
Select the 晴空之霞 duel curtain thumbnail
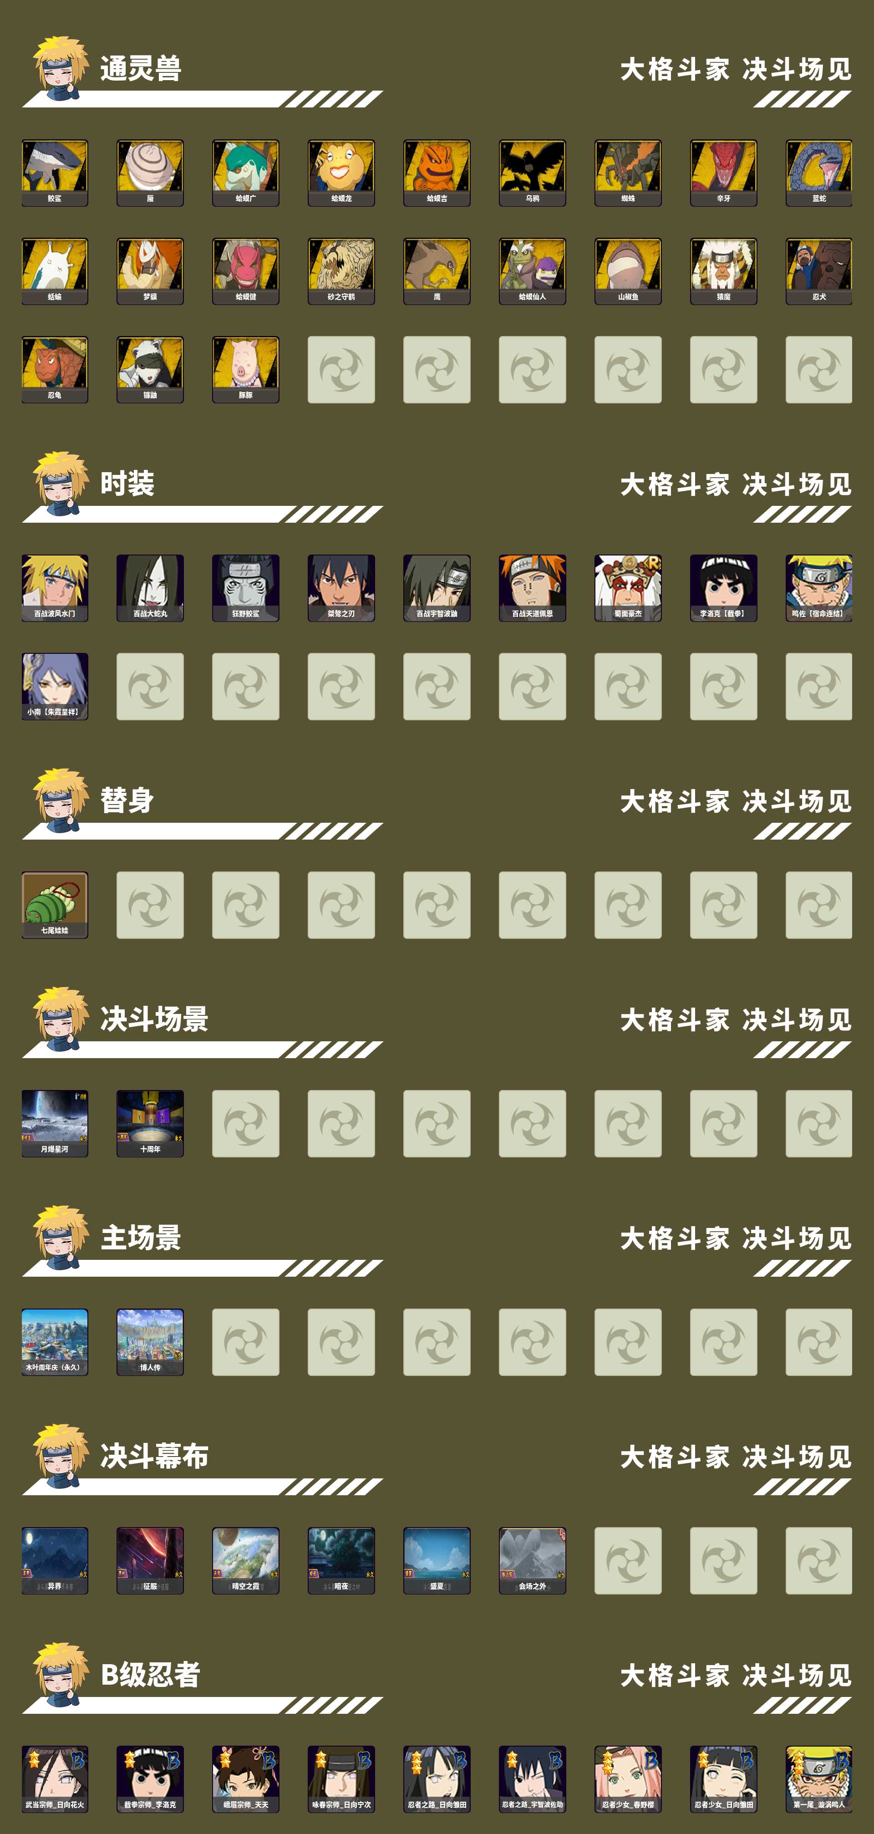click(245, 1561)
